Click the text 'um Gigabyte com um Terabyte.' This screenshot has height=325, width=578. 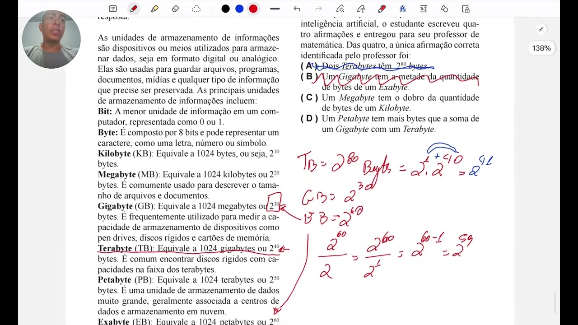pos(378,129)
